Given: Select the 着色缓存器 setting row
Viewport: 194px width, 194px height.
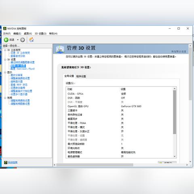Looking at the screenshot, I should click(x=119, y=156).
